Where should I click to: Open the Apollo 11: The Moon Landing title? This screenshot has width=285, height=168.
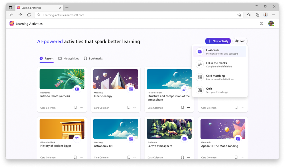pos(220,146)
